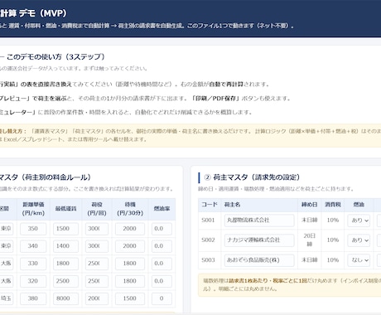Edit the 燃油率 field in the 330 row
Viewport: 381px width, 315px height.
tap(162, 264)
